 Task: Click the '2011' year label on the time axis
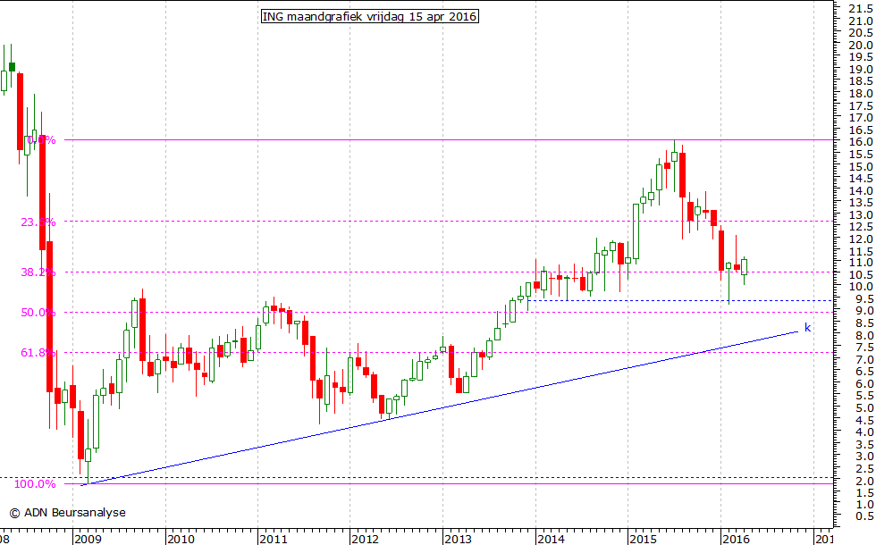point(274,539)
